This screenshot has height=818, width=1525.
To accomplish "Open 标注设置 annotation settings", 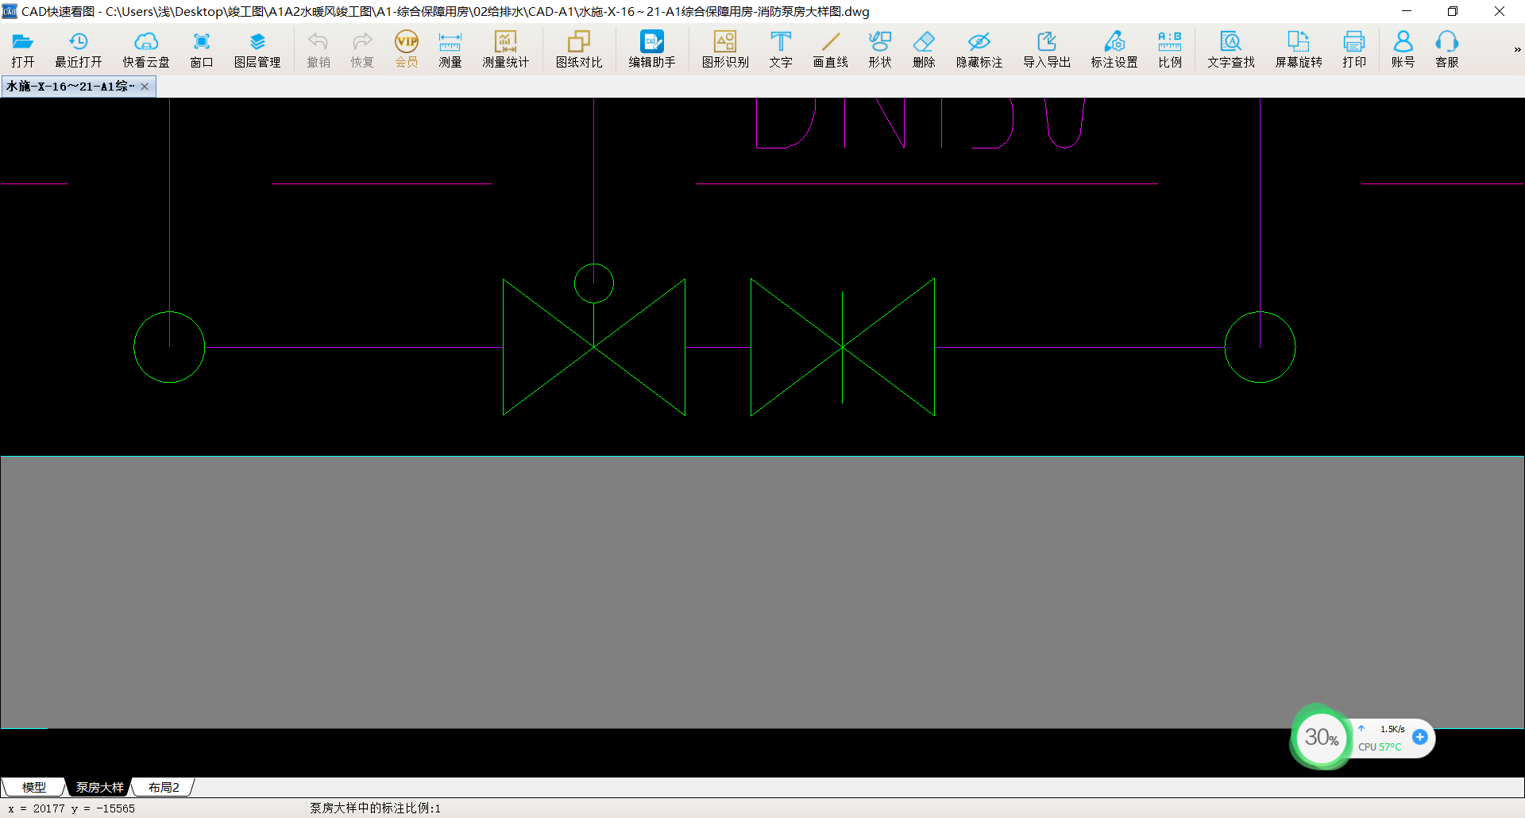I will (x=1114, y=49).
